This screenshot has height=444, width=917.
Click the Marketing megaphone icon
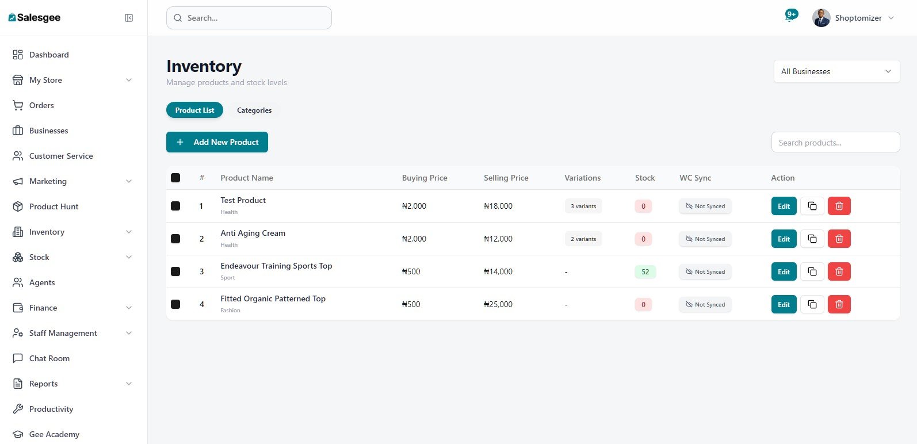pyautogui.click(x=18, y=181)
